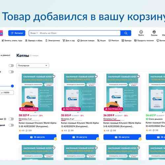Open the Акции category
The image size is (165, 165).
click(101, 41)
